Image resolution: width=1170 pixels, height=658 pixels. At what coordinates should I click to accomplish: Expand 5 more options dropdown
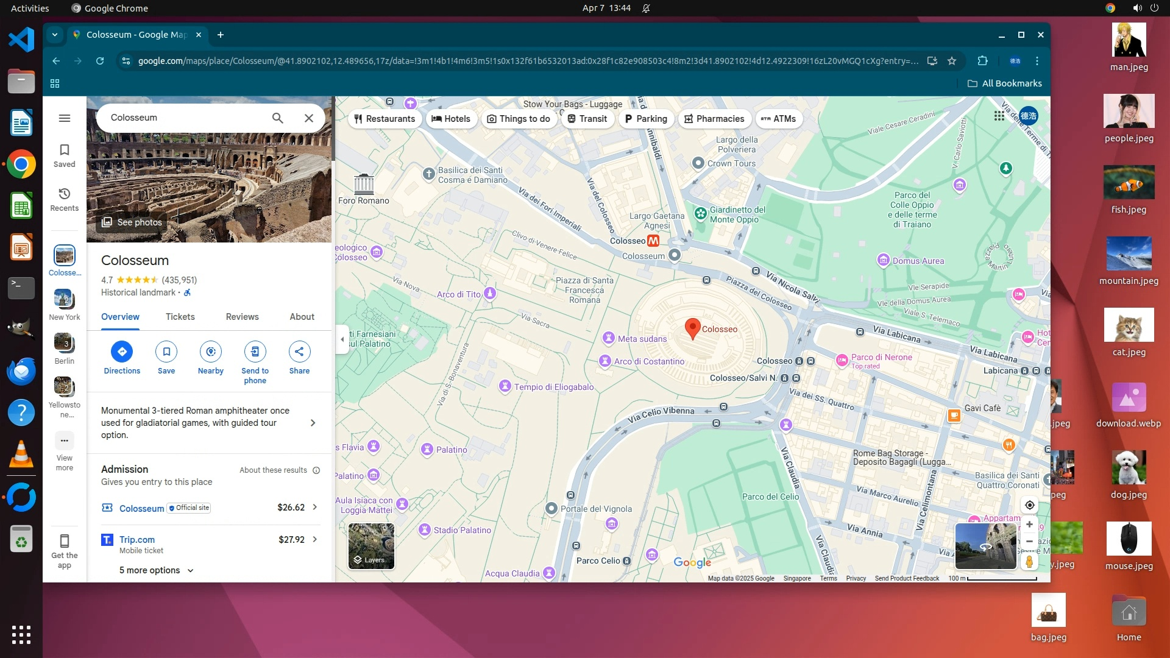pos(156,570)
